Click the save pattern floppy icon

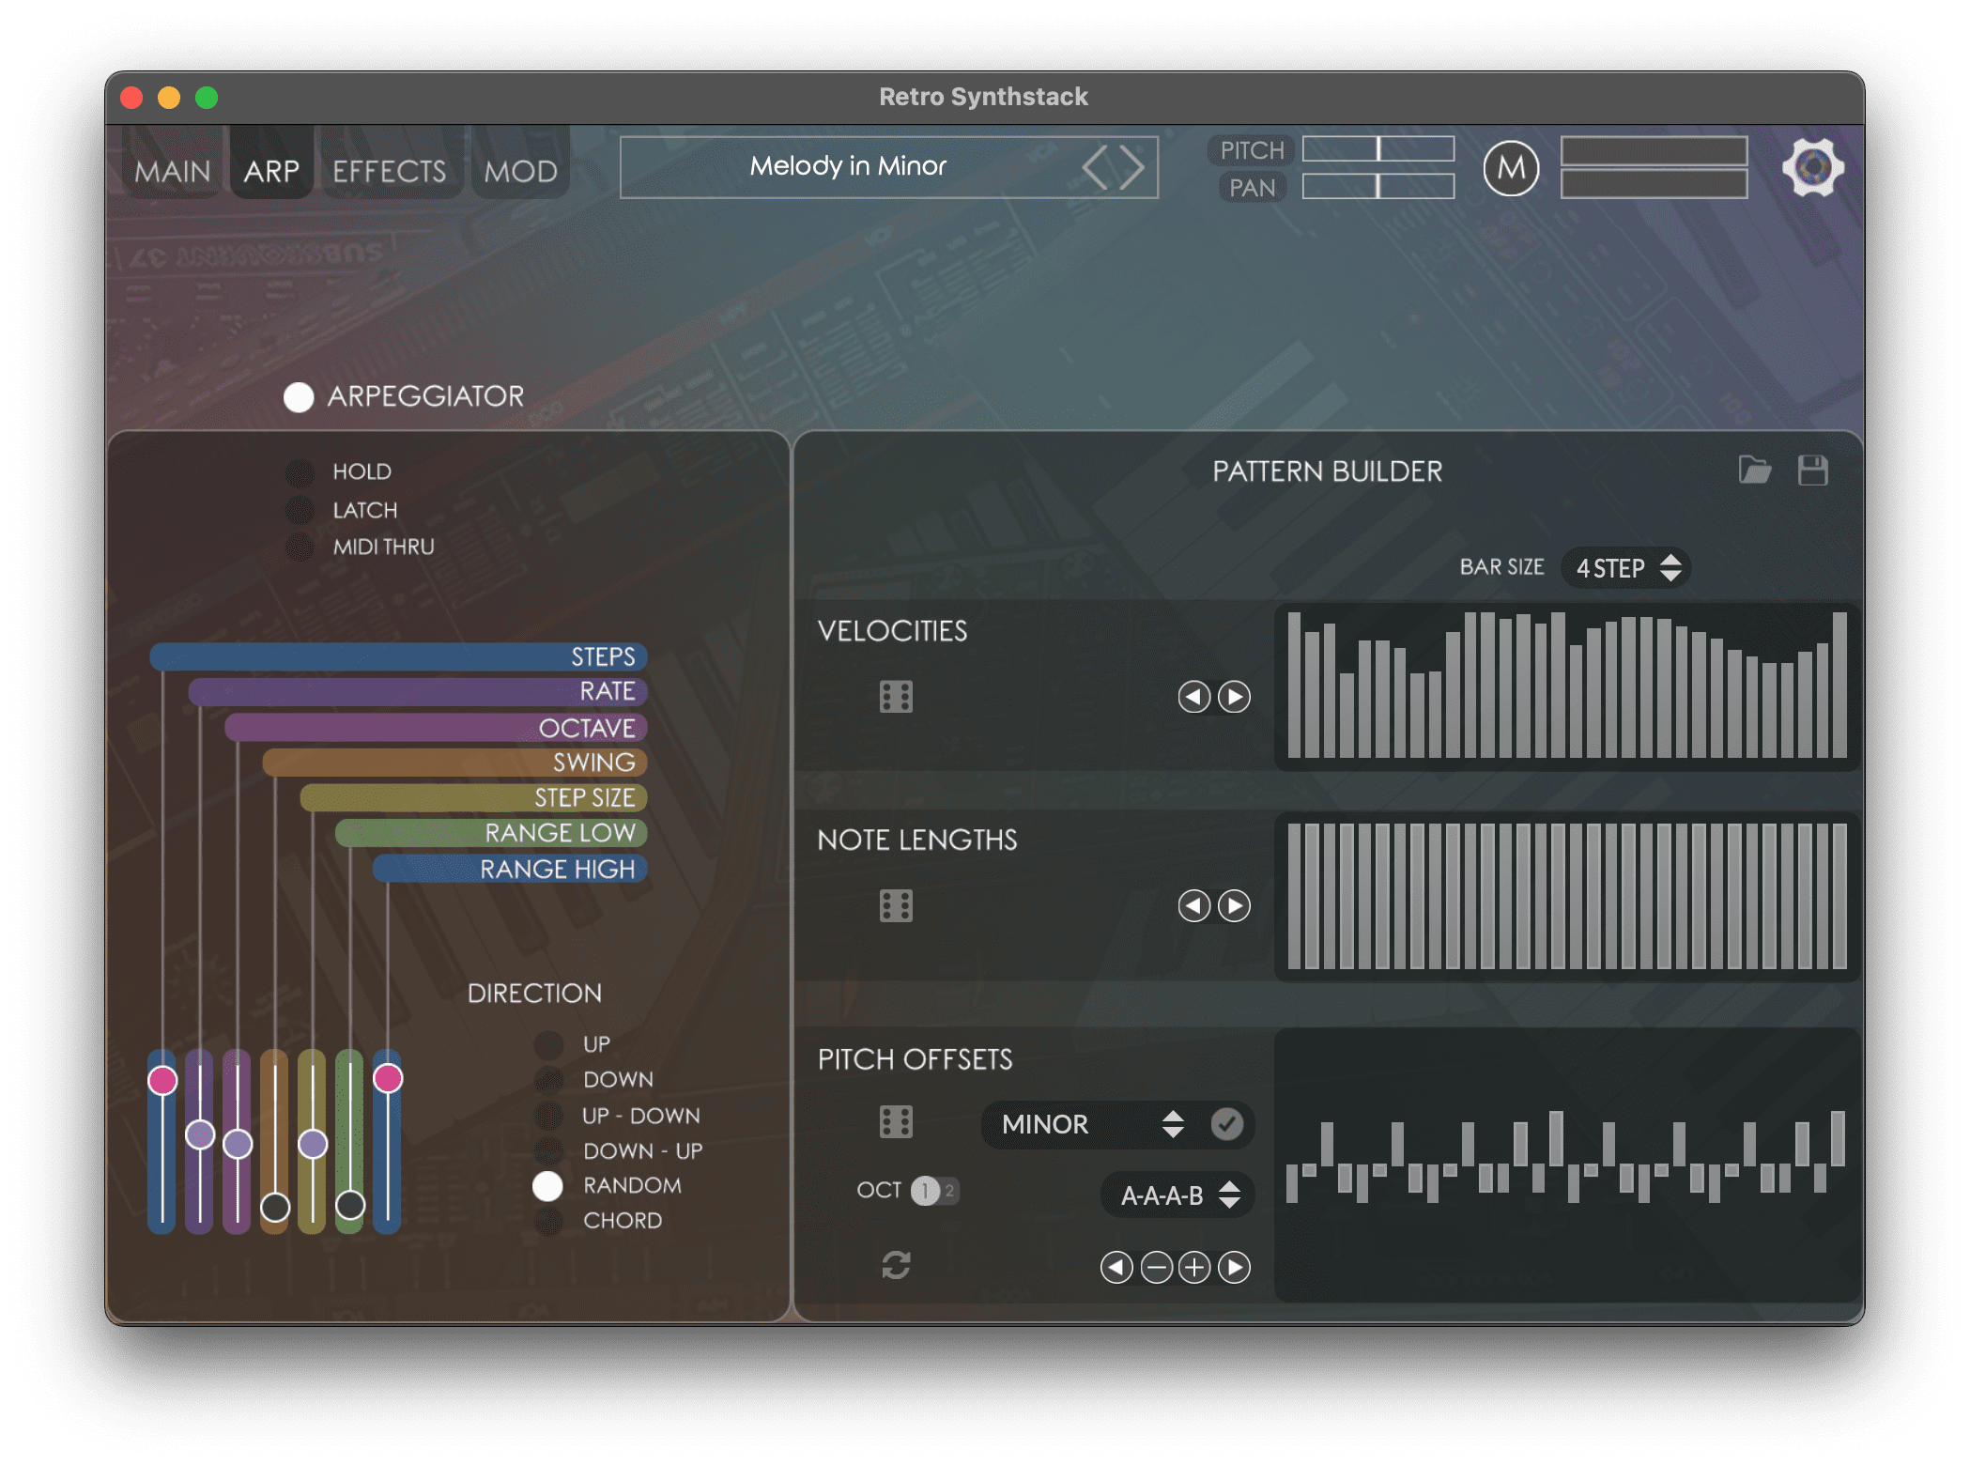1812,470
